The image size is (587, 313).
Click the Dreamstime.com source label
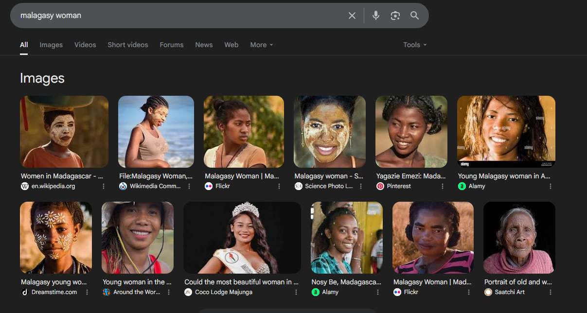(x=54, y=292)
